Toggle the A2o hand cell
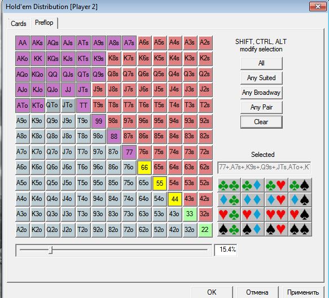Viewport: 329px width, 298px height. pyautogui.click(x=23, y=230)
